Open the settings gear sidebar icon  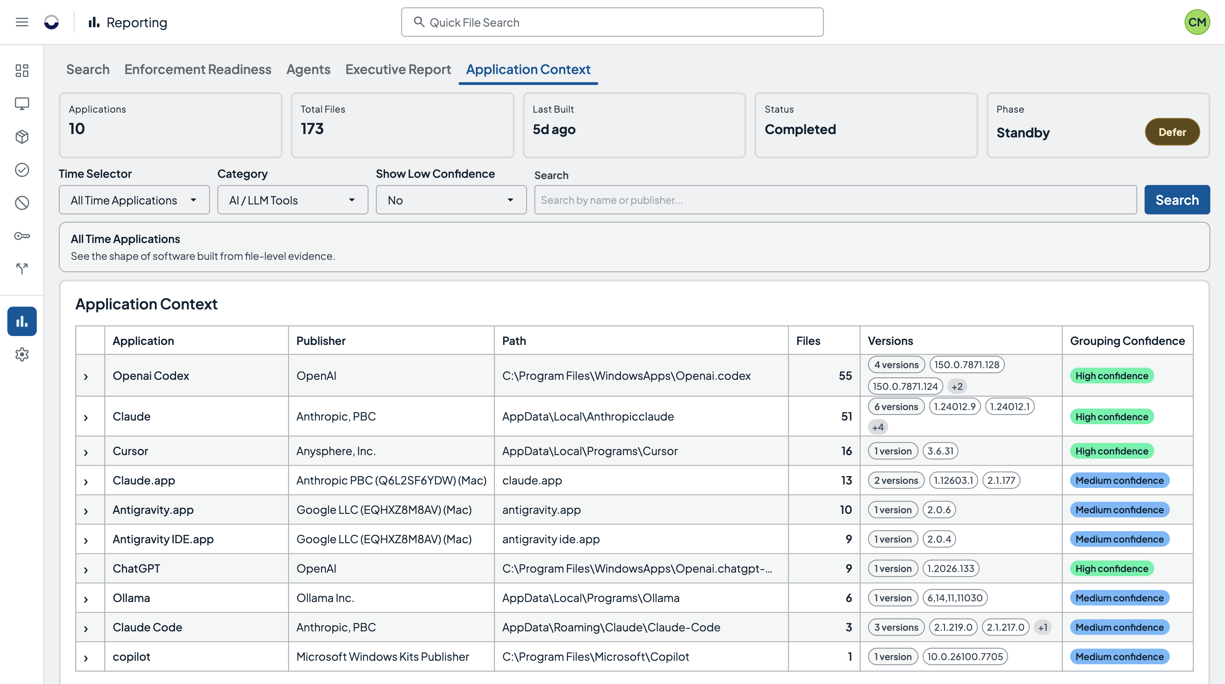[22, 354]
